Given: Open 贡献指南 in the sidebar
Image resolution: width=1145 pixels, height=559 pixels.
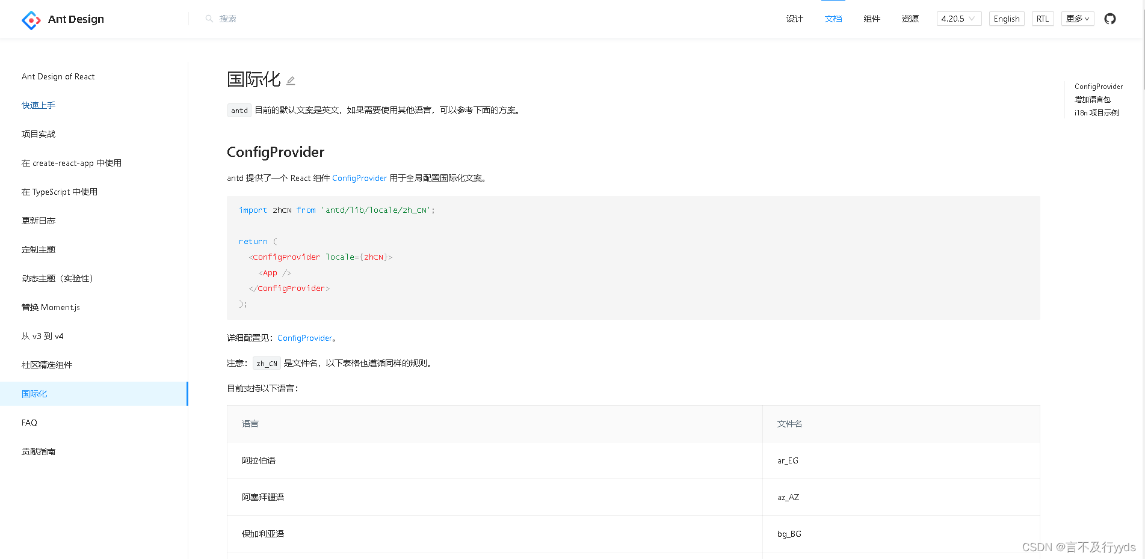Looking at the screenshot, I should coord(39,451).
